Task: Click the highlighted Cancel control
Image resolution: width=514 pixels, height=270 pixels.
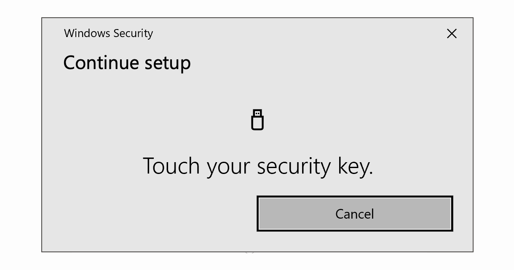Action: tap(354, 214)
